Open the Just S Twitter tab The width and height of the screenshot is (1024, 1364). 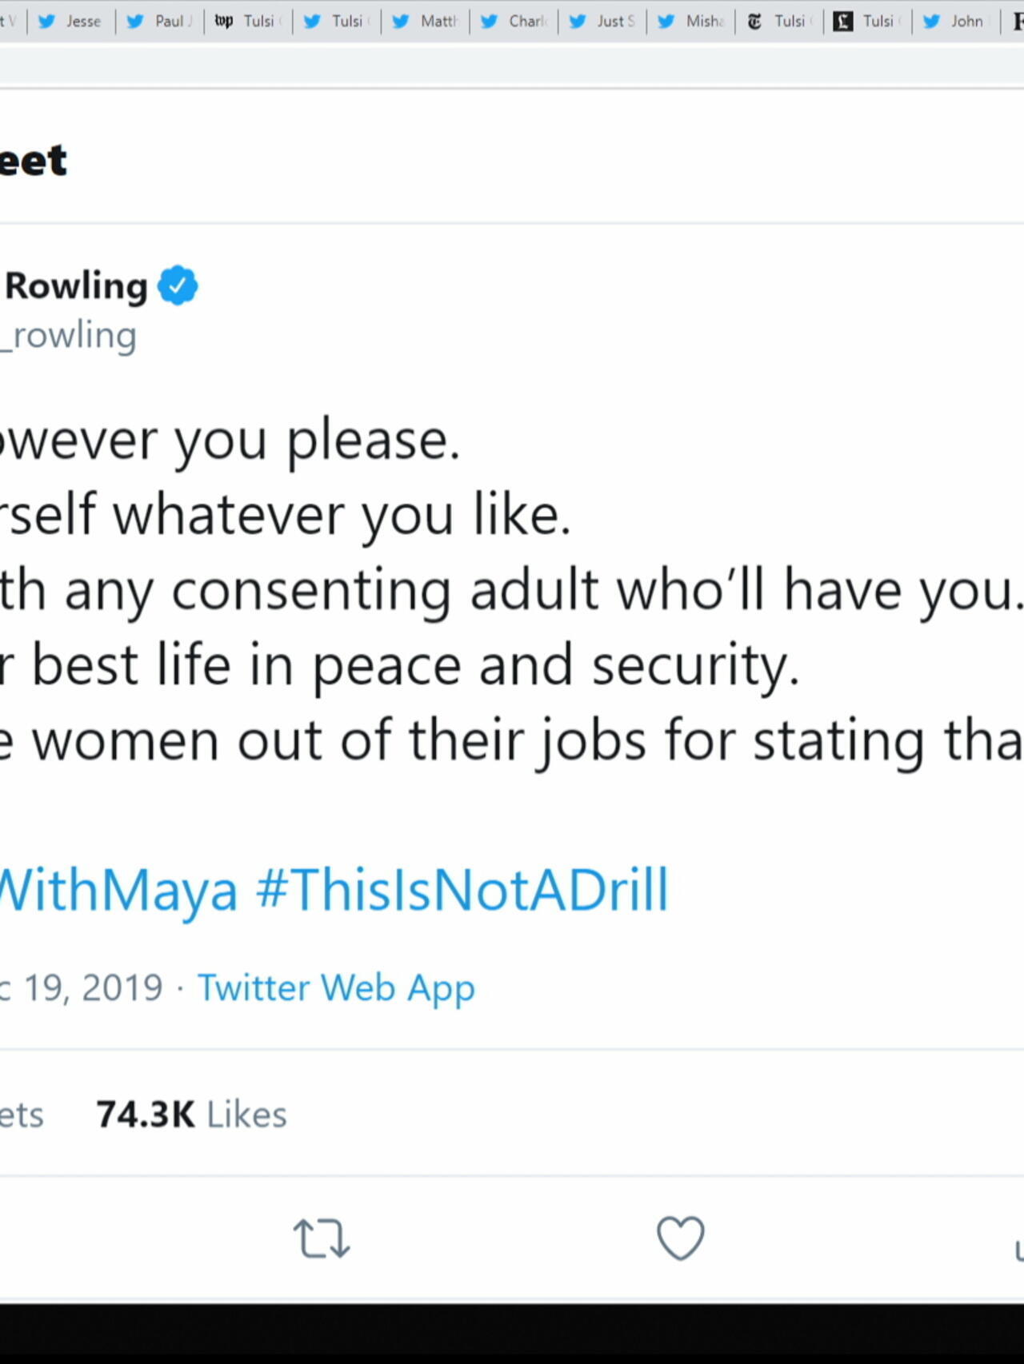(602, 22)
